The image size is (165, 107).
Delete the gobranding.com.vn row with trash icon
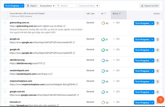point(157,23)
